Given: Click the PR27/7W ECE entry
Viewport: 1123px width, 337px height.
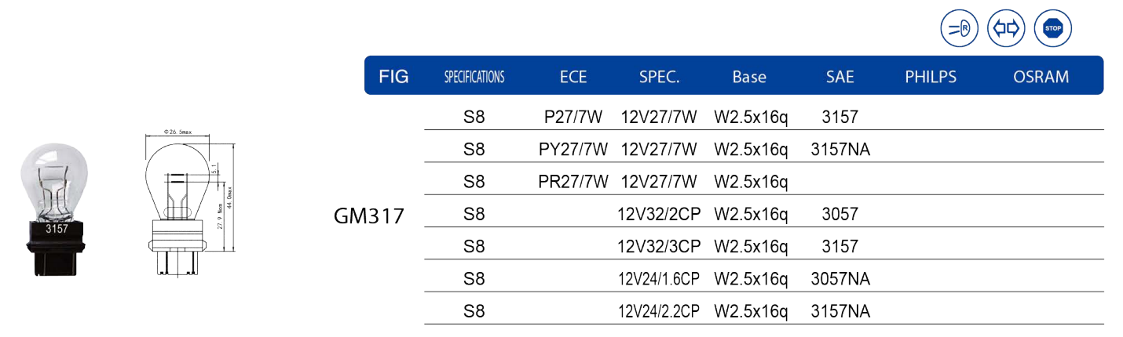Looking at the screenshot, I should click(573, 182).
